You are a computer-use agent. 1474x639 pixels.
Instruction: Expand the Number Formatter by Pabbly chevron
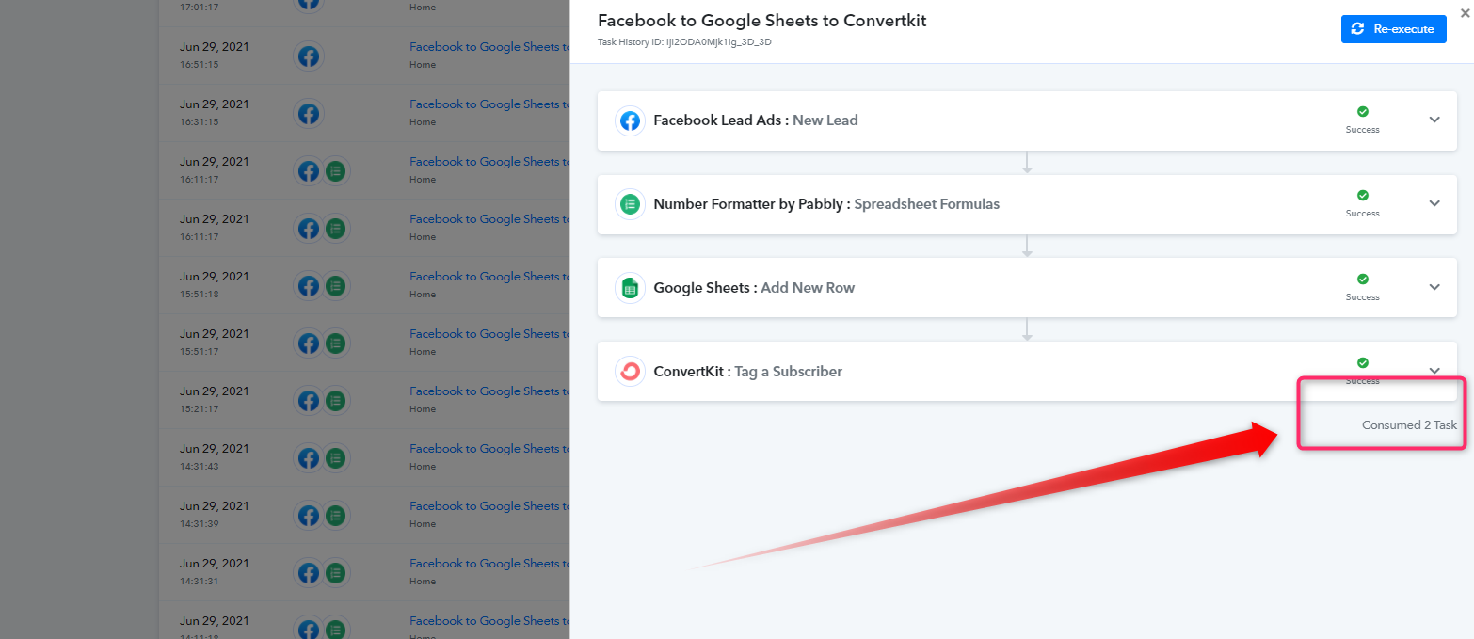tap(1434, 203)
